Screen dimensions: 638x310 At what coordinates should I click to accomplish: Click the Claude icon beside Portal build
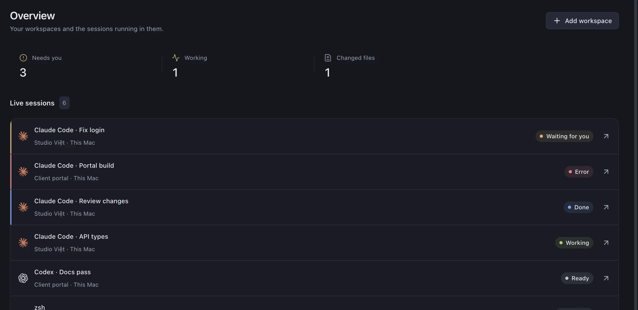tap(23, 172)
